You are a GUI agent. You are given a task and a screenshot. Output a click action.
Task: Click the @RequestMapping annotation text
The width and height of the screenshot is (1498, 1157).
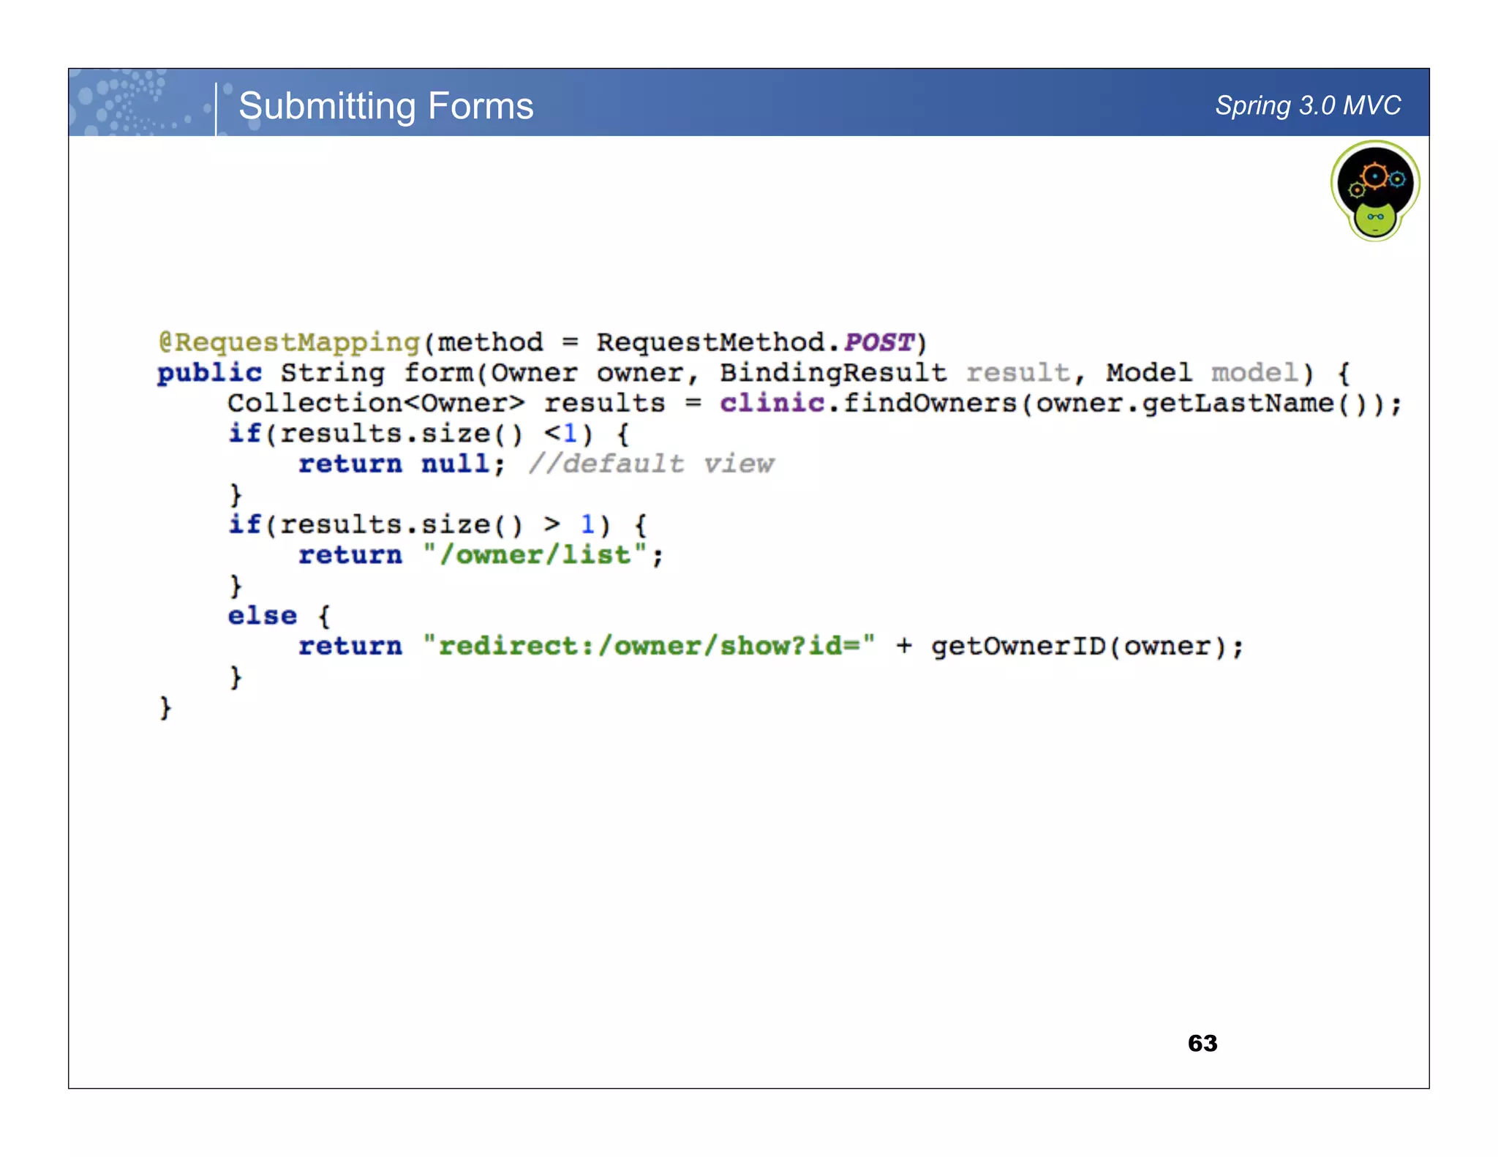[x=290, y=342]
